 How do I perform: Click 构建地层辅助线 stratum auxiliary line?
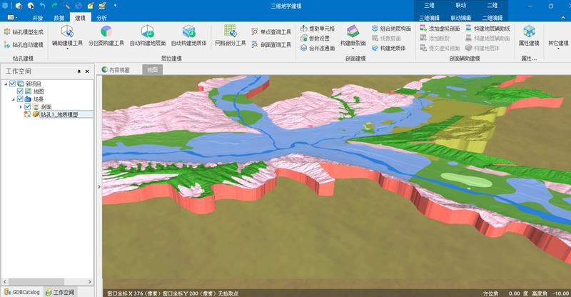click(487, 29)
